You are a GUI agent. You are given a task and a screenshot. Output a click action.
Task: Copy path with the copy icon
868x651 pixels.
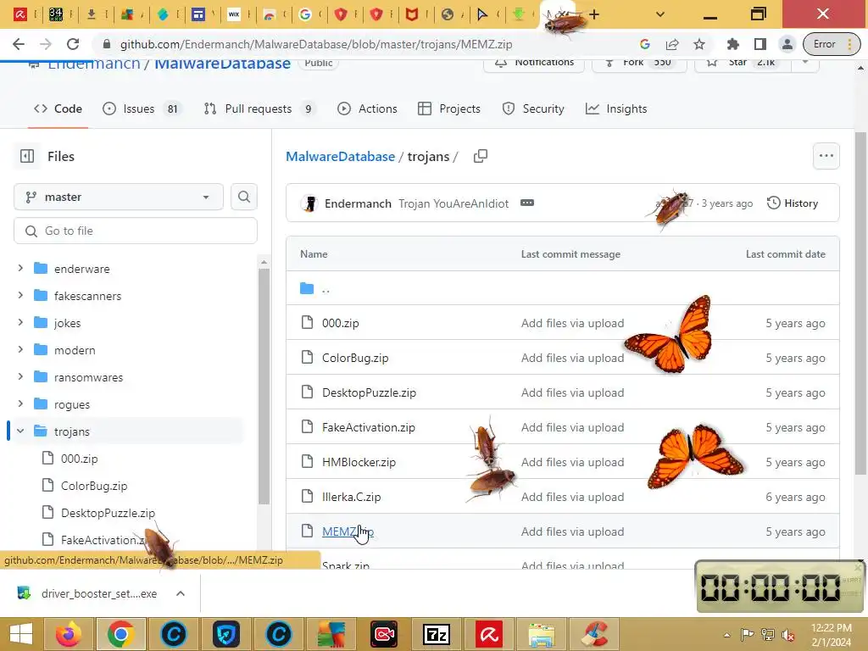[x=481, y=156]
